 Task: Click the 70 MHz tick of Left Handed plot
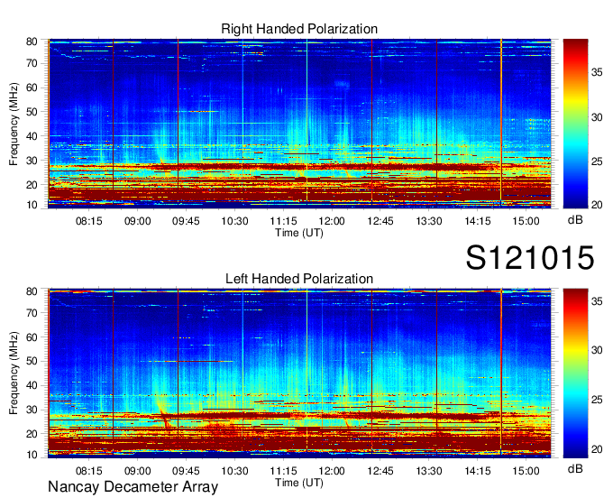32,313
